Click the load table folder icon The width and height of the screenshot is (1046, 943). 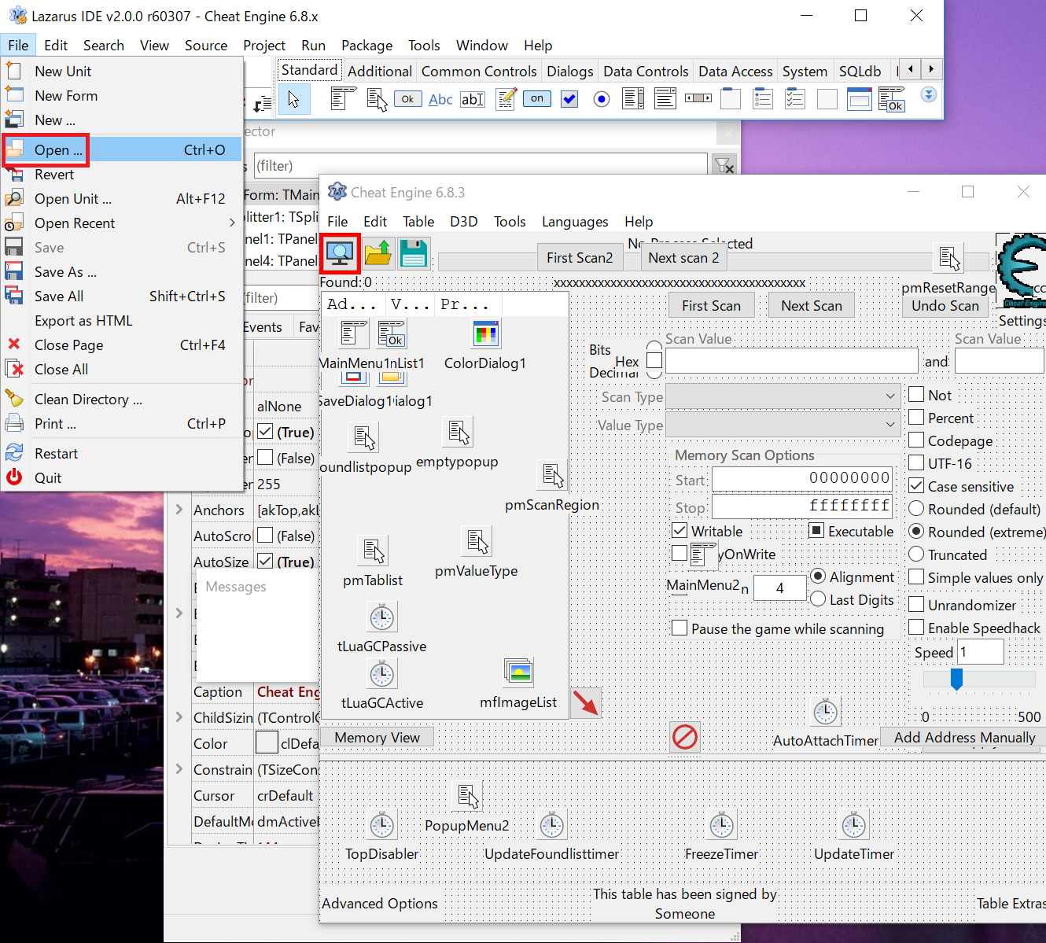(x=378, y=253)
